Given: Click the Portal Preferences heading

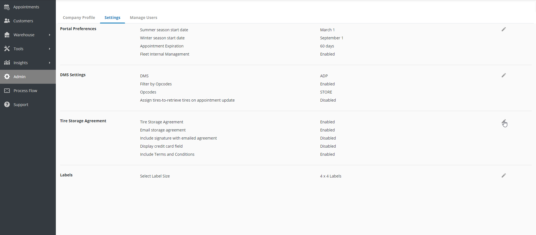Looking at the screenshot, I should click(78, 29).
